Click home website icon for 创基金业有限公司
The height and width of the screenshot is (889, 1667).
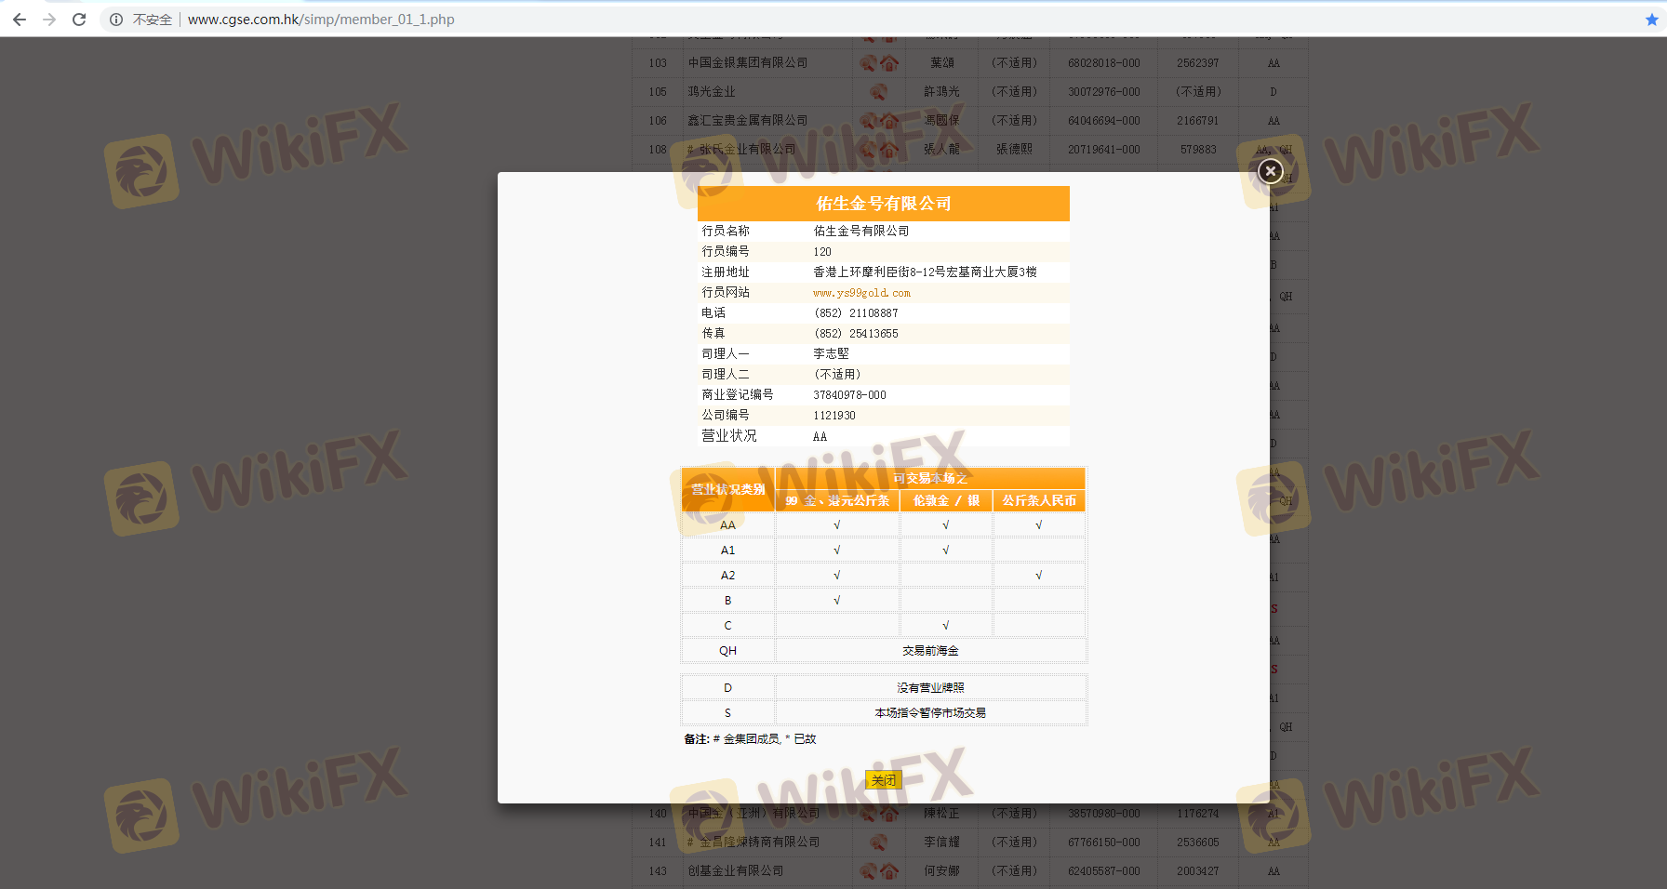click(x=889, y=871)
